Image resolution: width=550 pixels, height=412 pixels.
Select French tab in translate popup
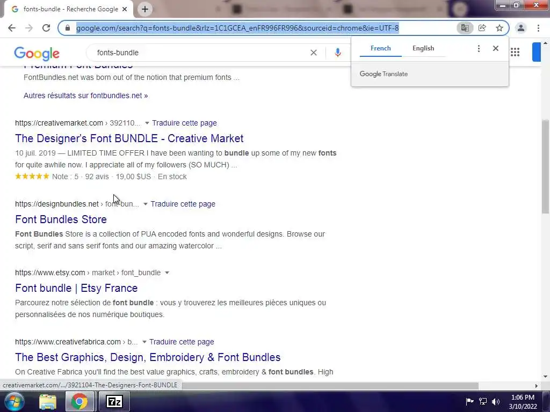381,48
